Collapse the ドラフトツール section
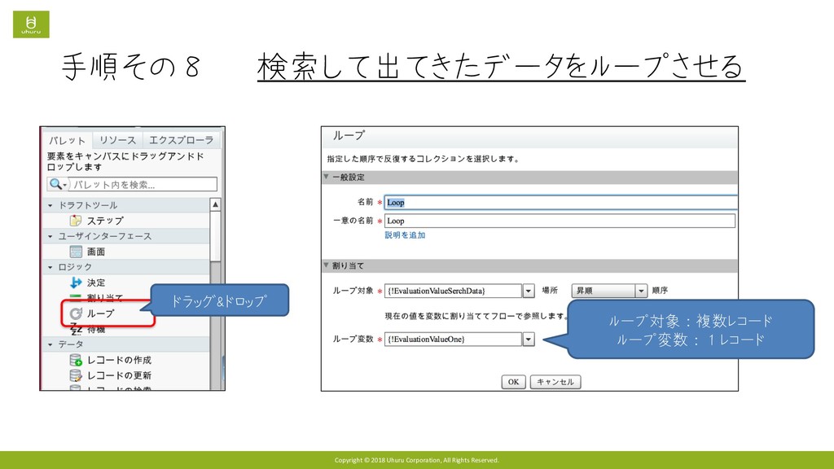Image resolution: width=834 pixels, height=469 pixels. (50, 205)
